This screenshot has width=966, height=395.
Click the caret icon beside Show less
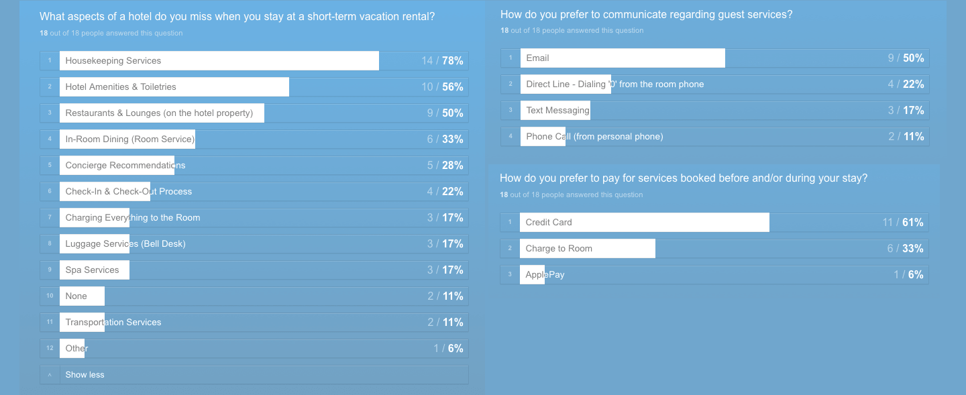(50, 374)
